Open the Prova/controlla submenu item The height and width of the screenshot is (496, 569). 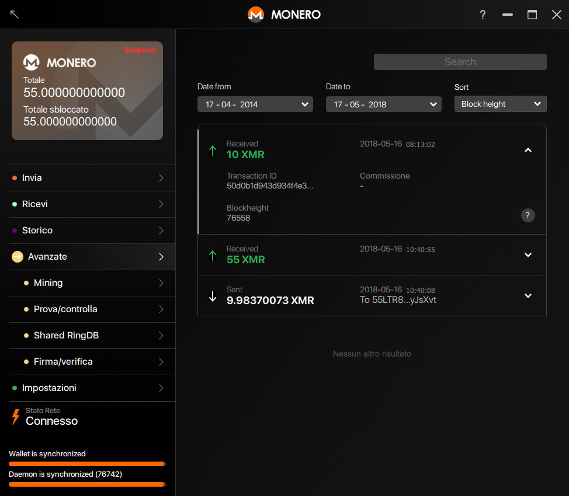92,309
